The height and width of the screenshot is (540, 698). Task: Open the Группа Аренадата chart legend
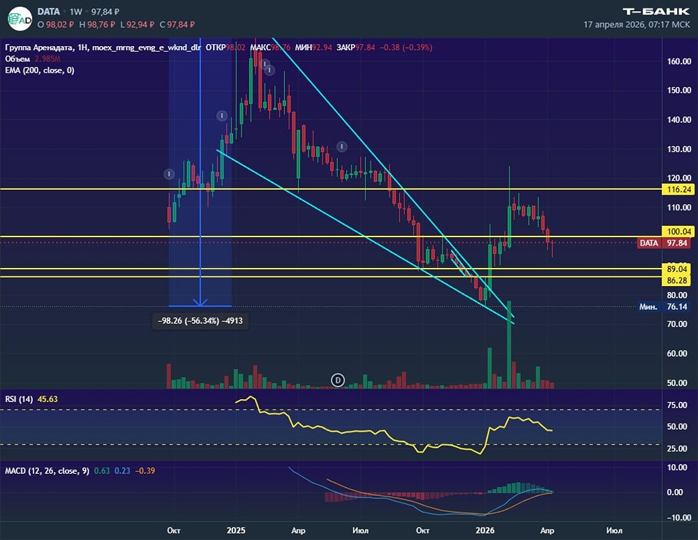click(103, 47)
